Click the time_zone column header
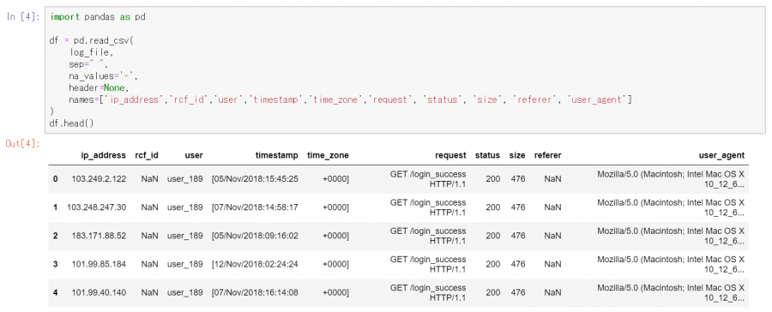Screen dimensions: 772x312 point(328,155)
